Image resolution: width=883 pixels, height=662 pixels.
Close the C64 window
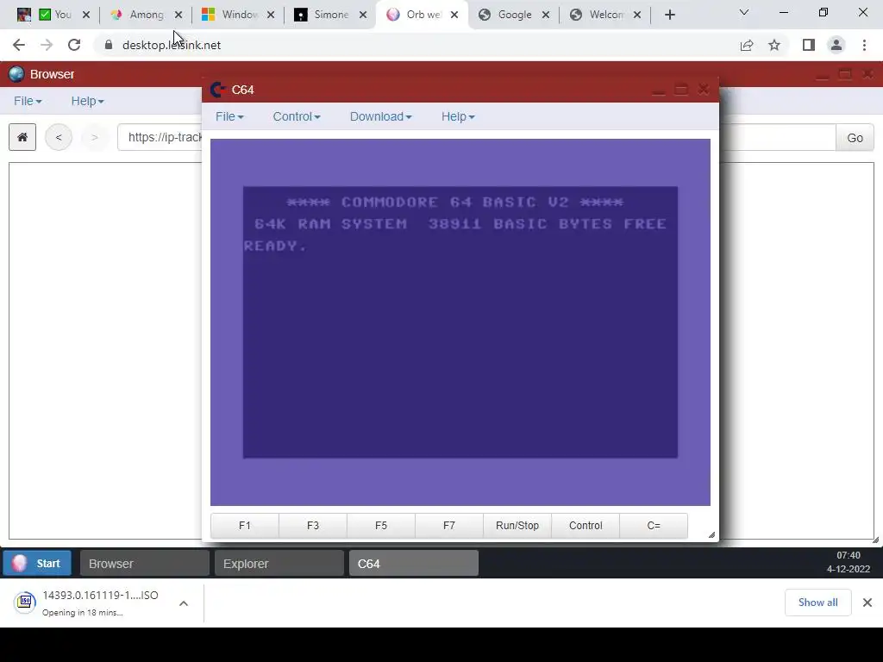[x=704, y=90]
